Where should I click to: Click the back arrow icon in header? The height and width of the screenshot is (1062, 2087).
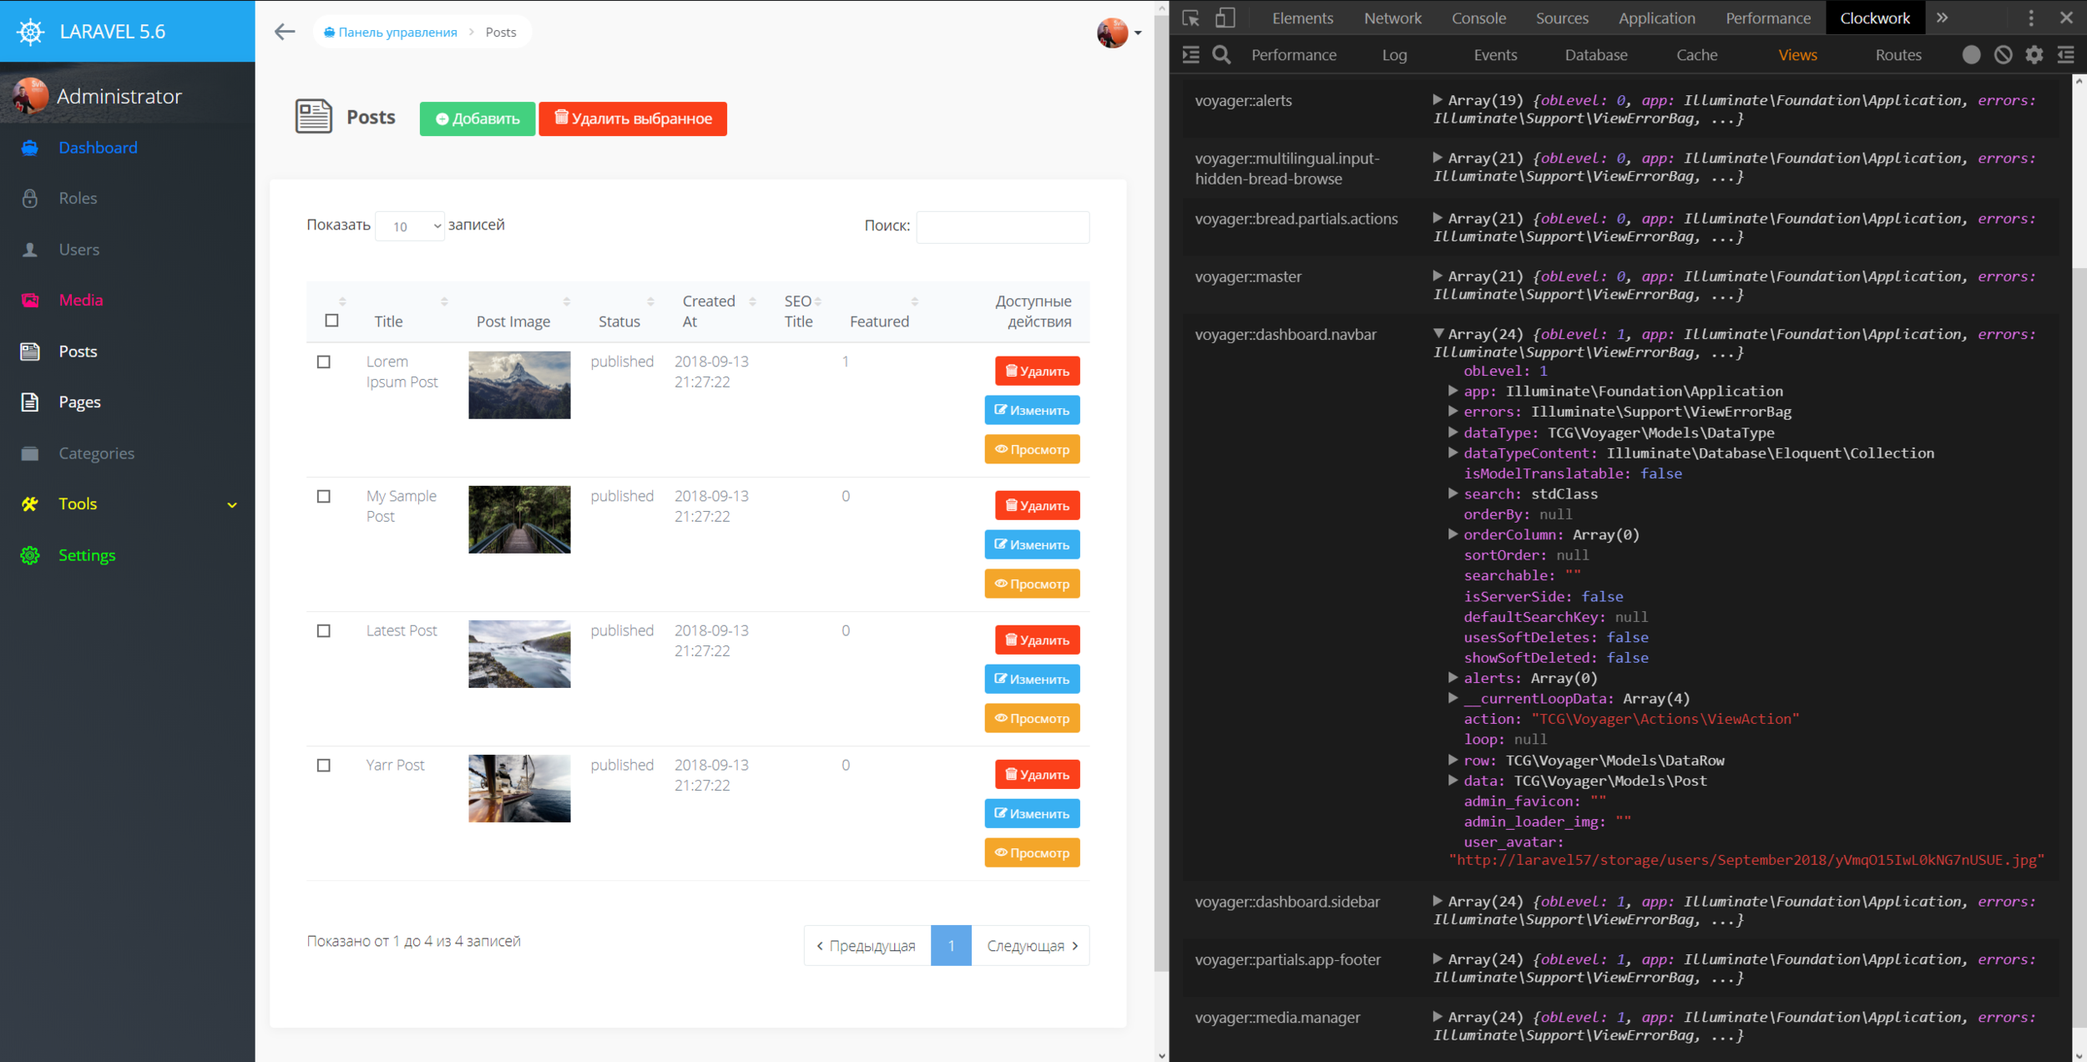point(285,32)
